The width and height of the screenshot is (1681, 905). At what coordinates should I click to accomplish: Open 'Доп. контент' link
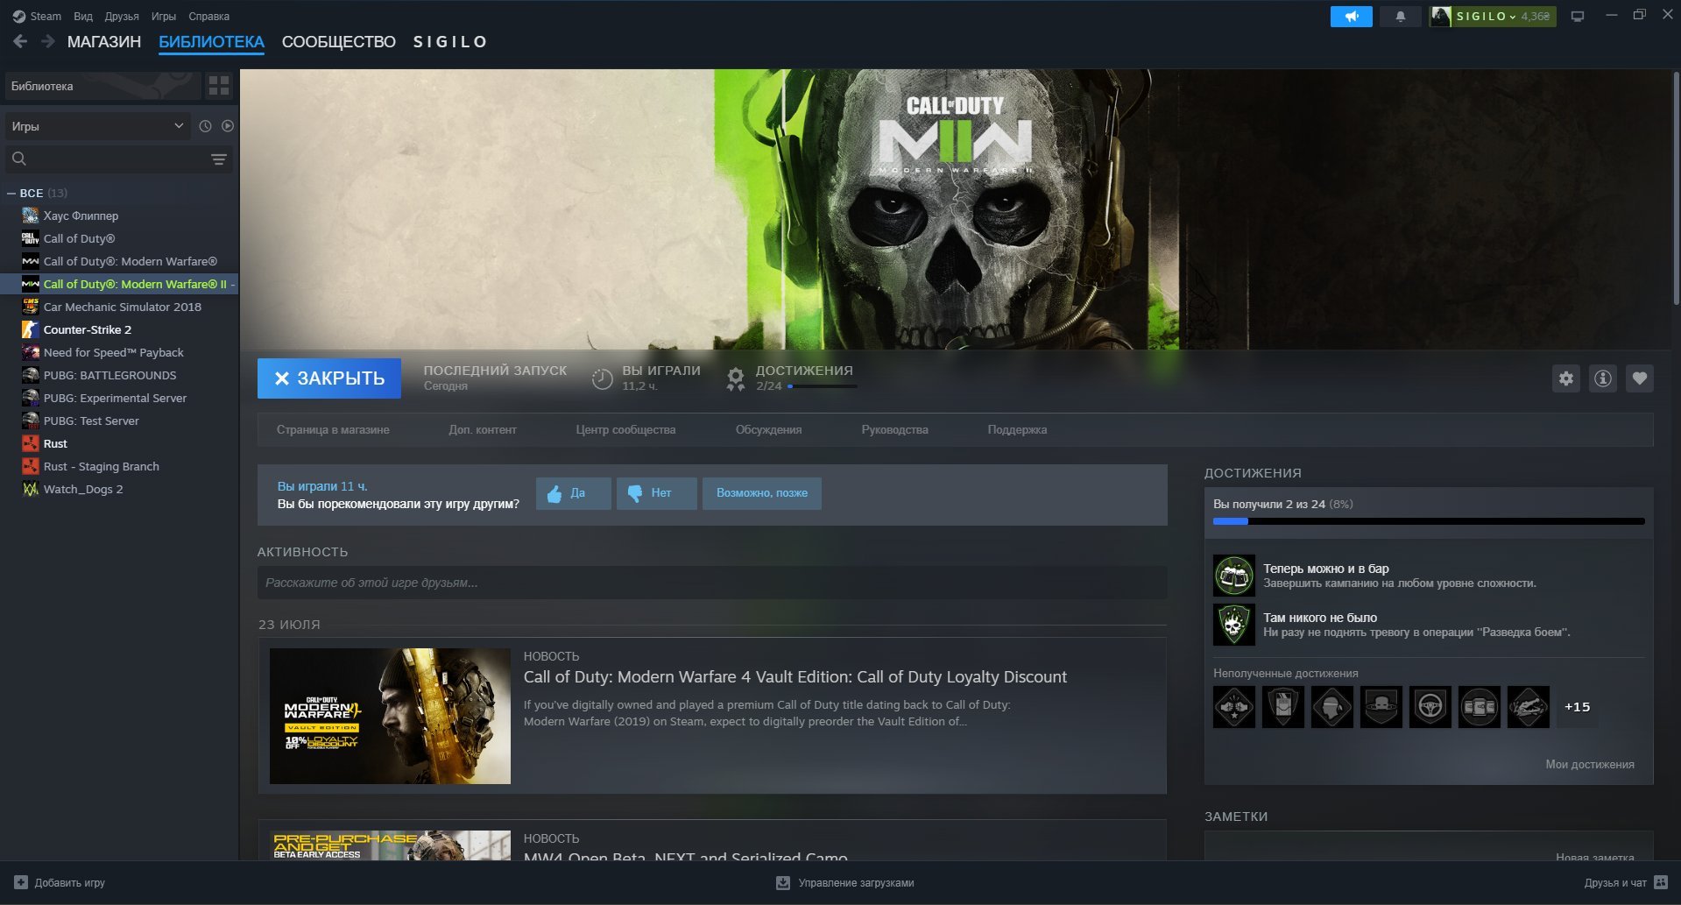(x=483, y=430)
